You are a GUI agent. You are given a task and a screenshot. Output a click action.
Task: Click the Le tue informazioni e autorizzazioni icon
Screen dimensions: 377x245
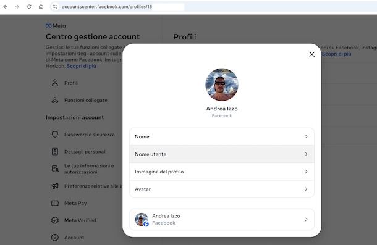55,169
